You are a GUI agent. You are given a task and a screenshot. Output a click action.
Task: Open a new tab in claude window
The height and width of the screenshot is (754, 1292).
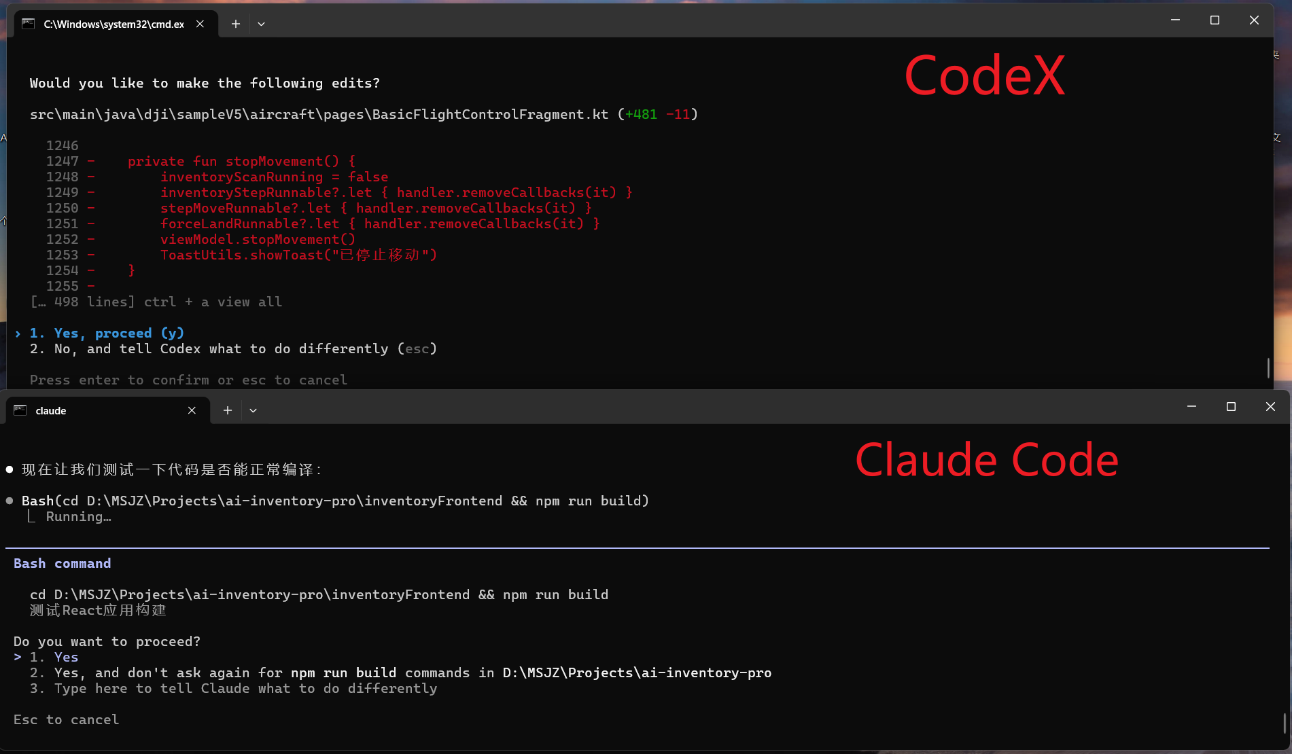(228, 410)
